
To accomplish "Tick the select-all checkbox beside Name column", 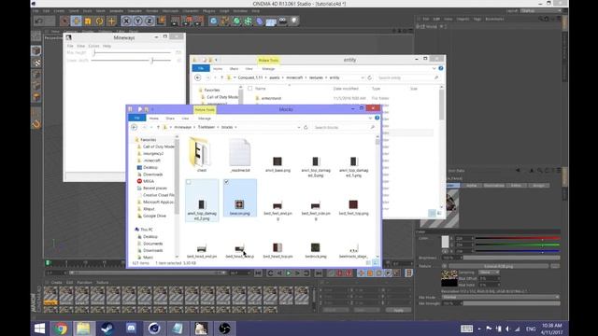I will 249,89.
